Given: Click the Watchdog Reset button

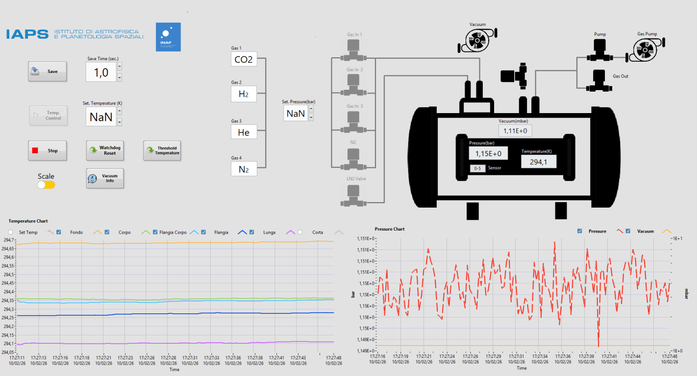Looking at the screenshot, I should tap(105, 151).
